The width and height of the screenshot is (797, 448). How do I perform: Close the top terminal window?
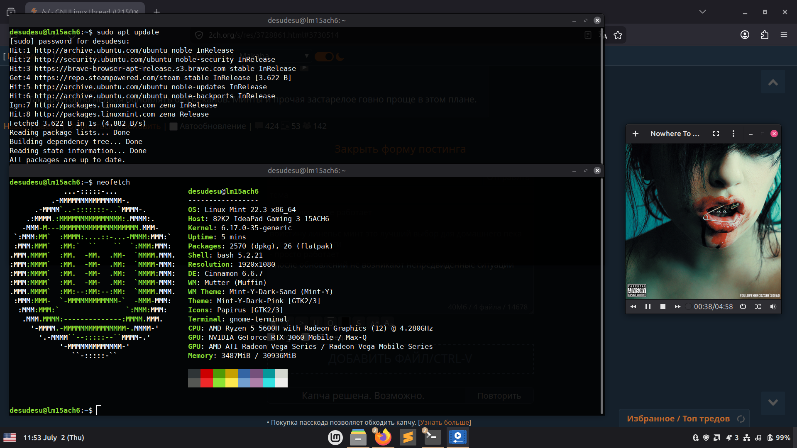coord(597,20)
